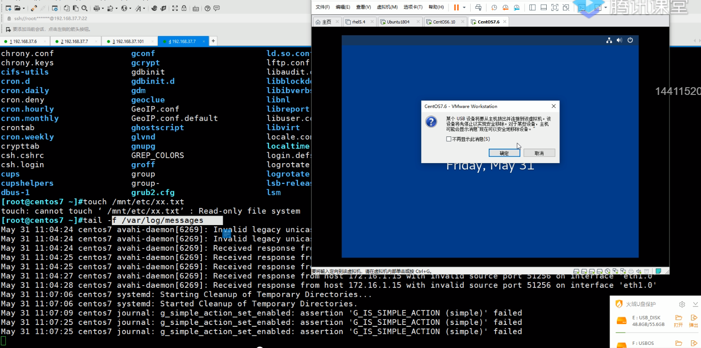The width and height of the screenshot is (701, 348).
Task: Click the power icon in CentOS top bar
Action: [x=630, y=40]
